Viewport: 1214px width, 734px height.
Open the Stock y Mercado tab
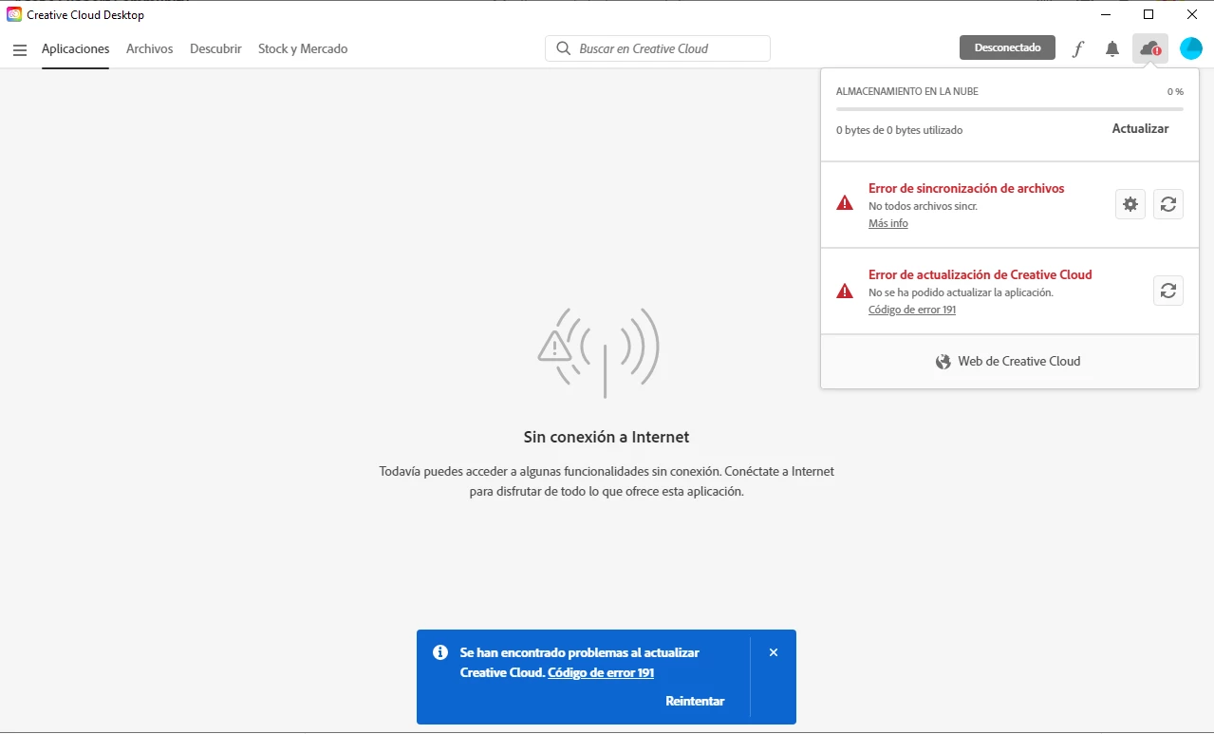point(303,48)
